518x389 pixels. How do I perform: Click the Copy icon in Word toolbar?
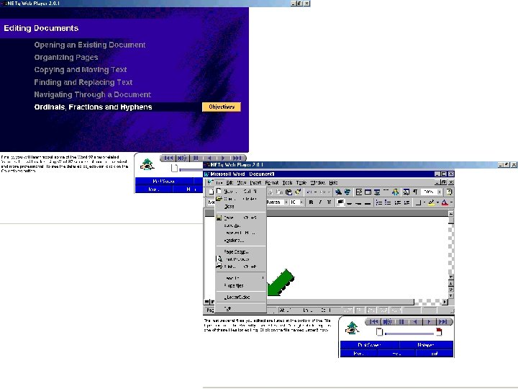[279, 192]
